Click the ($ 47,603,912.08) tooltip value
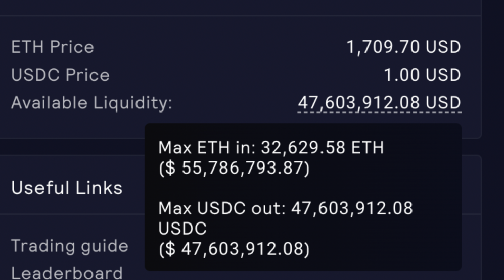 coord(234,249)
